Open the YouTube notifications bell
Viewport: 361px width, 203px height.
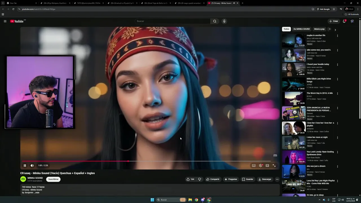point(344,21)
